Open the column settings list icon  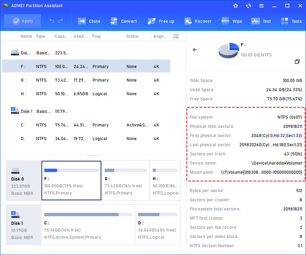176,36
